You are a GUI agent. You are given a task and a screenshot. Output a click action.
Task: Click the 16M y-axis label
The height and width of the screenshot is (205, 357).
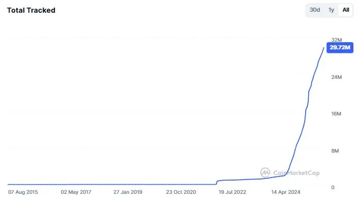click(336, 114)
